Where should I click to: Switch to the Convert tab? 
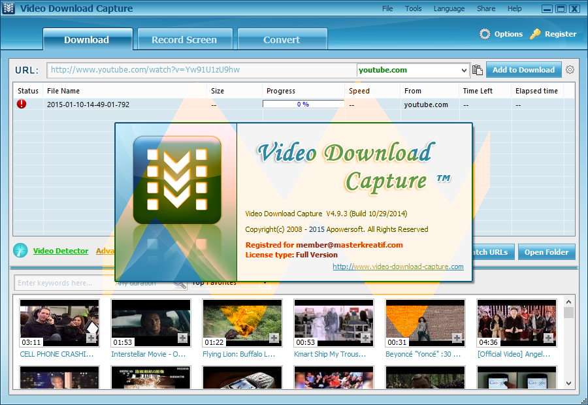point(282,39)
